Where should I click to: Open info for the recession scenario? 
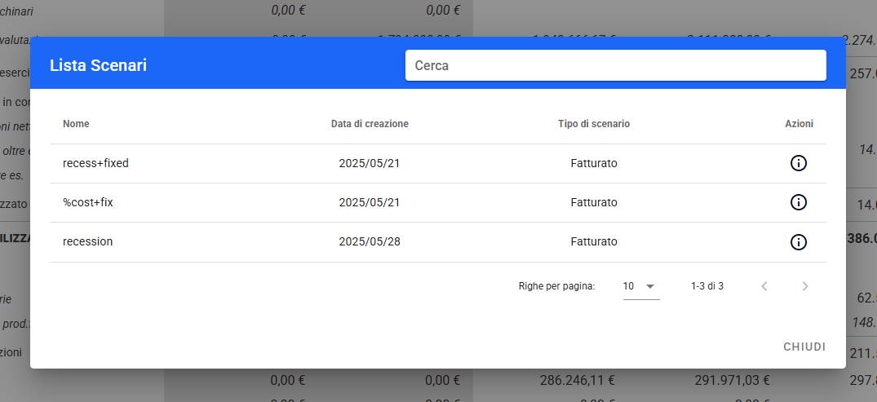(x=799, y=241)
